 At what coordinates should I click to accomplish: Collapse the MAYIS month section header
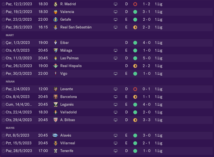[x=10, y=128]
